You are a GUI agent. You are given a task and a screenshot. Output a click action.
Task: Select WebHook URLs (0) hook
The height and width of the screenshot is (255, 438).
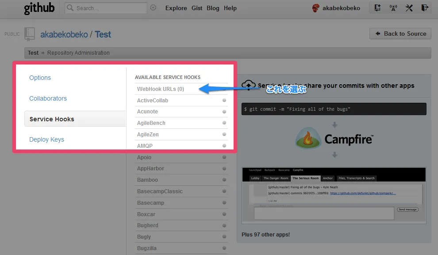(x=160, y=89)
